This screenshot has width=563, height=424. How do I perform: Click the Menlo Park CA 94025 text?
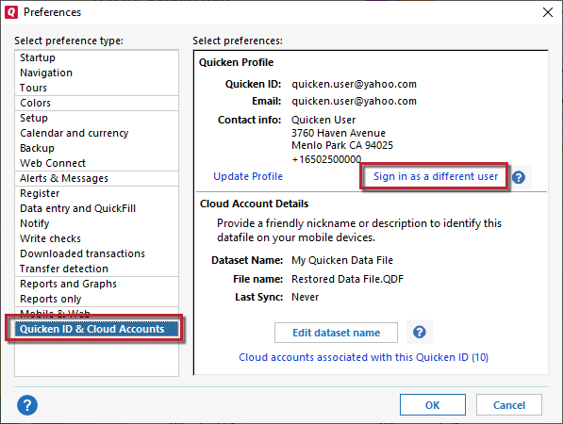[342, 145]
